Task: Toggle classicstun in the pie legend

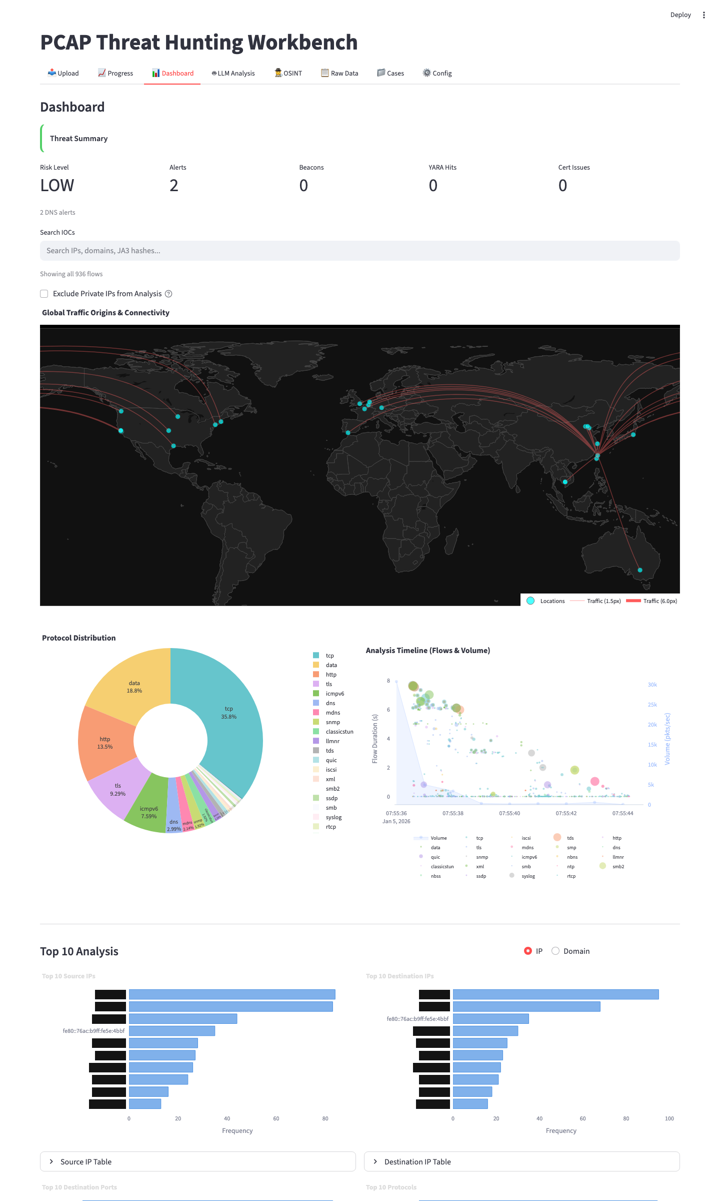Action: [x=333, y=732]
